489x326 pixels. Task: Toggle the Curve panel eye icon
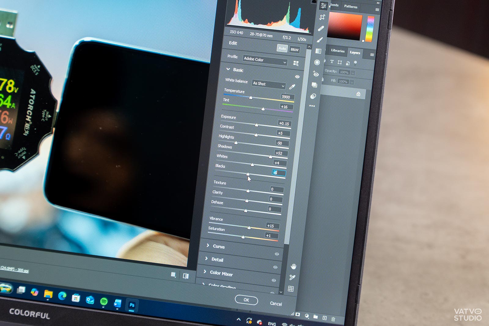point(277,254)
